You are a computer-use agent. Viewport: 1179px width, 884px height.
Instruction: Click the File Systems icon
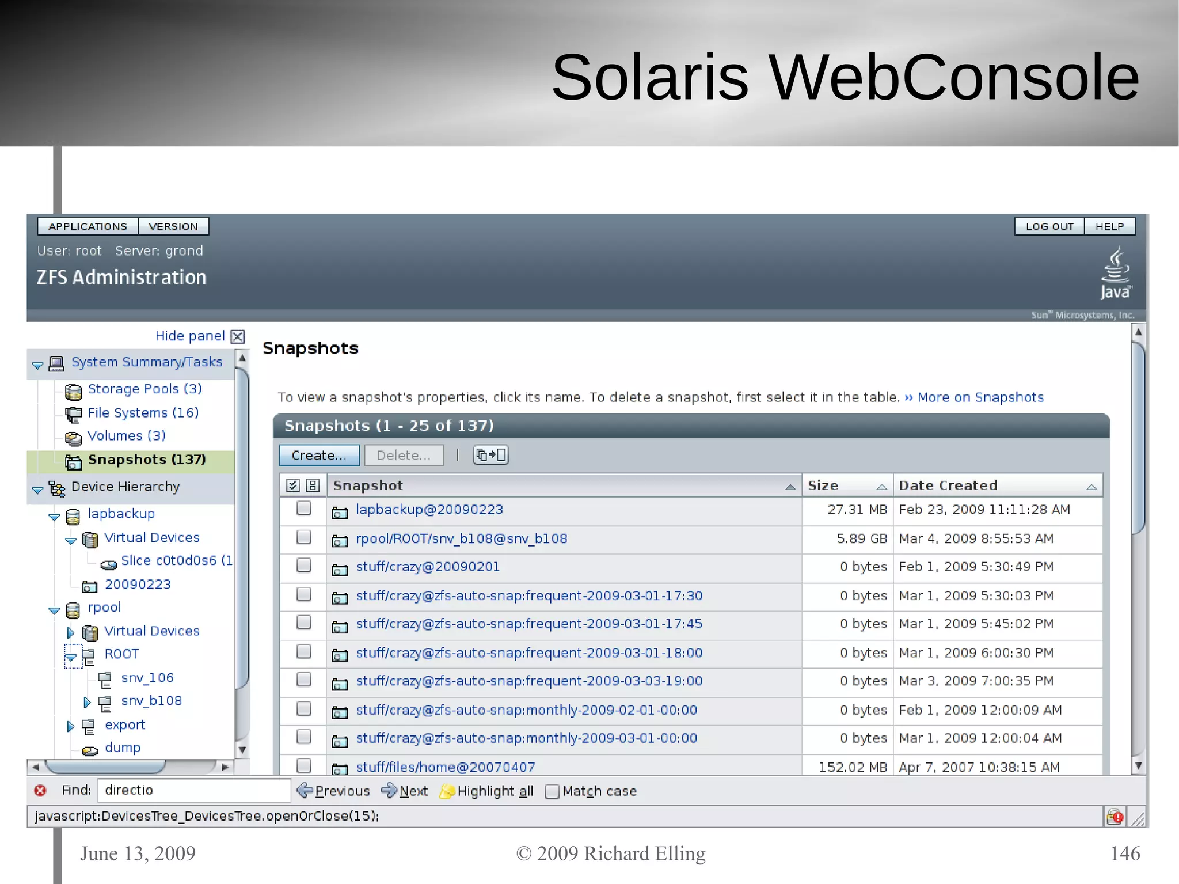click(73, 415)
